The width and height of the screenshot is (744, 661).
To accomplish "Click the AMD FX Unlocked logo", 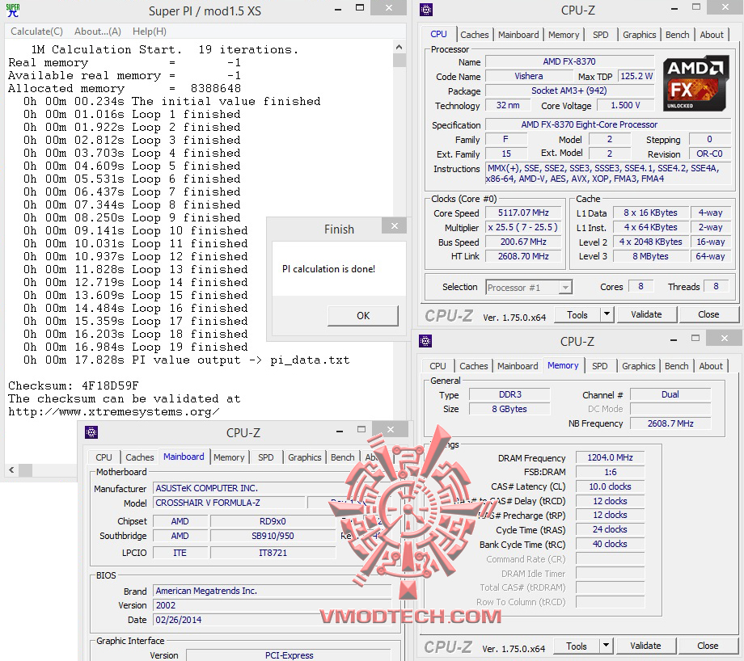I will coord(695,84).
